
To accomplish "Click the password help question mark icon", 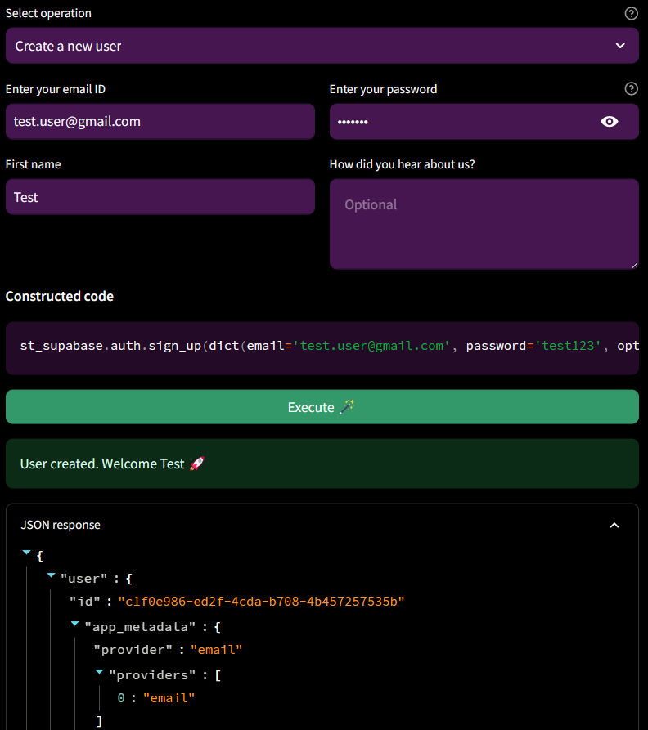I will pos(630,88).
